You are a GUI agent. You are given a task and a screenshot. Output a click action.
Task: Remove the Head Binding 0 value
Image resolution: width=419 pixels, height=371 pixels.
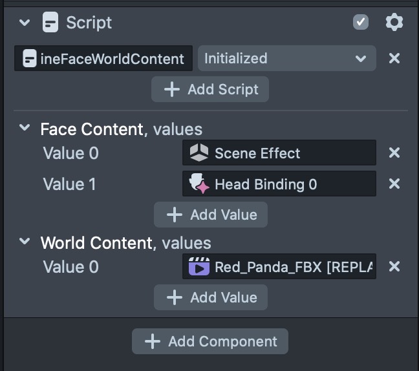click(394, 184)
